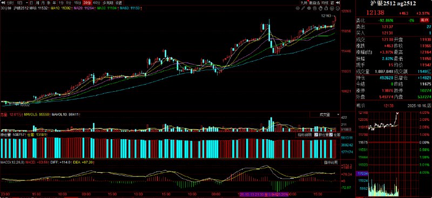This screenshot has width=432, height=198.
Task: Select the 60分 sixty-minute period
Action: [x=97, y=3]
